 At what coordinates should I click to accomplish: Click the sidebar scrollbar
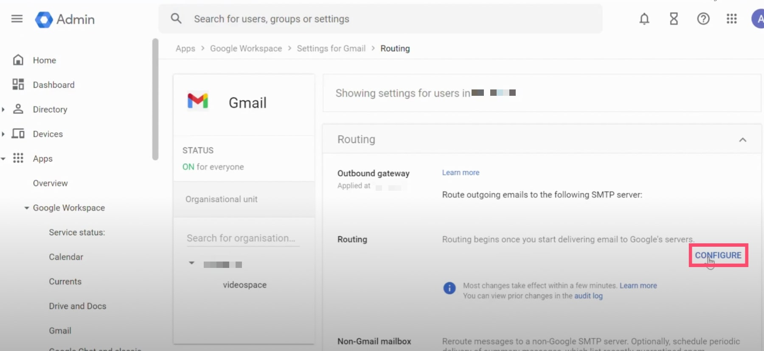(x=155, y=100)
